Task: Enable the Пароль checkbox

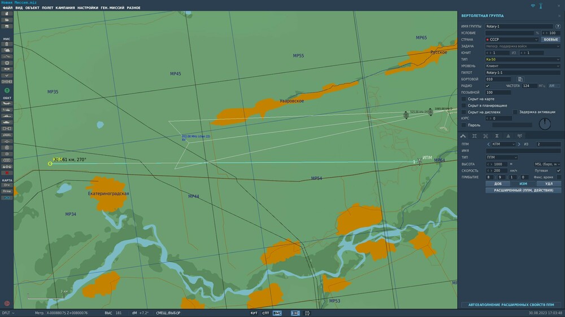Action: (x=464, y=125)
